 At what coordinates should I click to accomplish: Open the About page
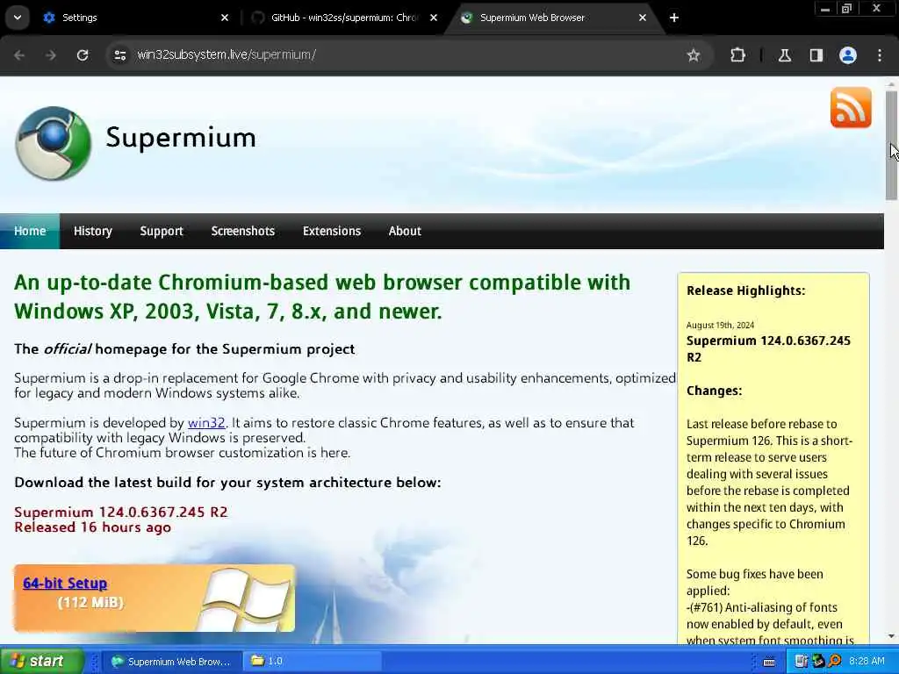tap(405, 231)
